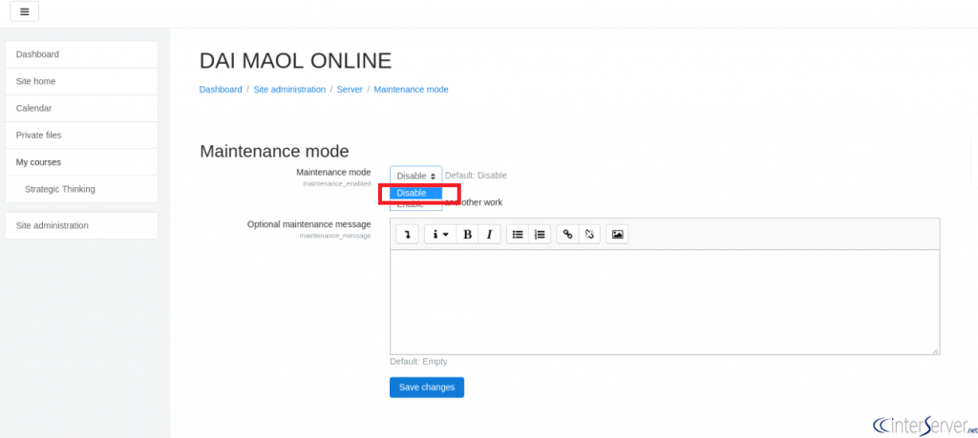The image size is (978, 438).
Task: Focus the optional maintenance message text area
Action: 665,302
